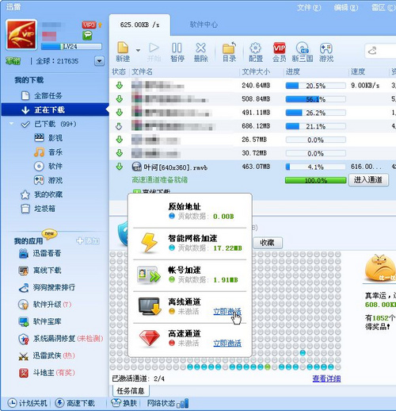Open the 雷区 menu

click(383, 7)
